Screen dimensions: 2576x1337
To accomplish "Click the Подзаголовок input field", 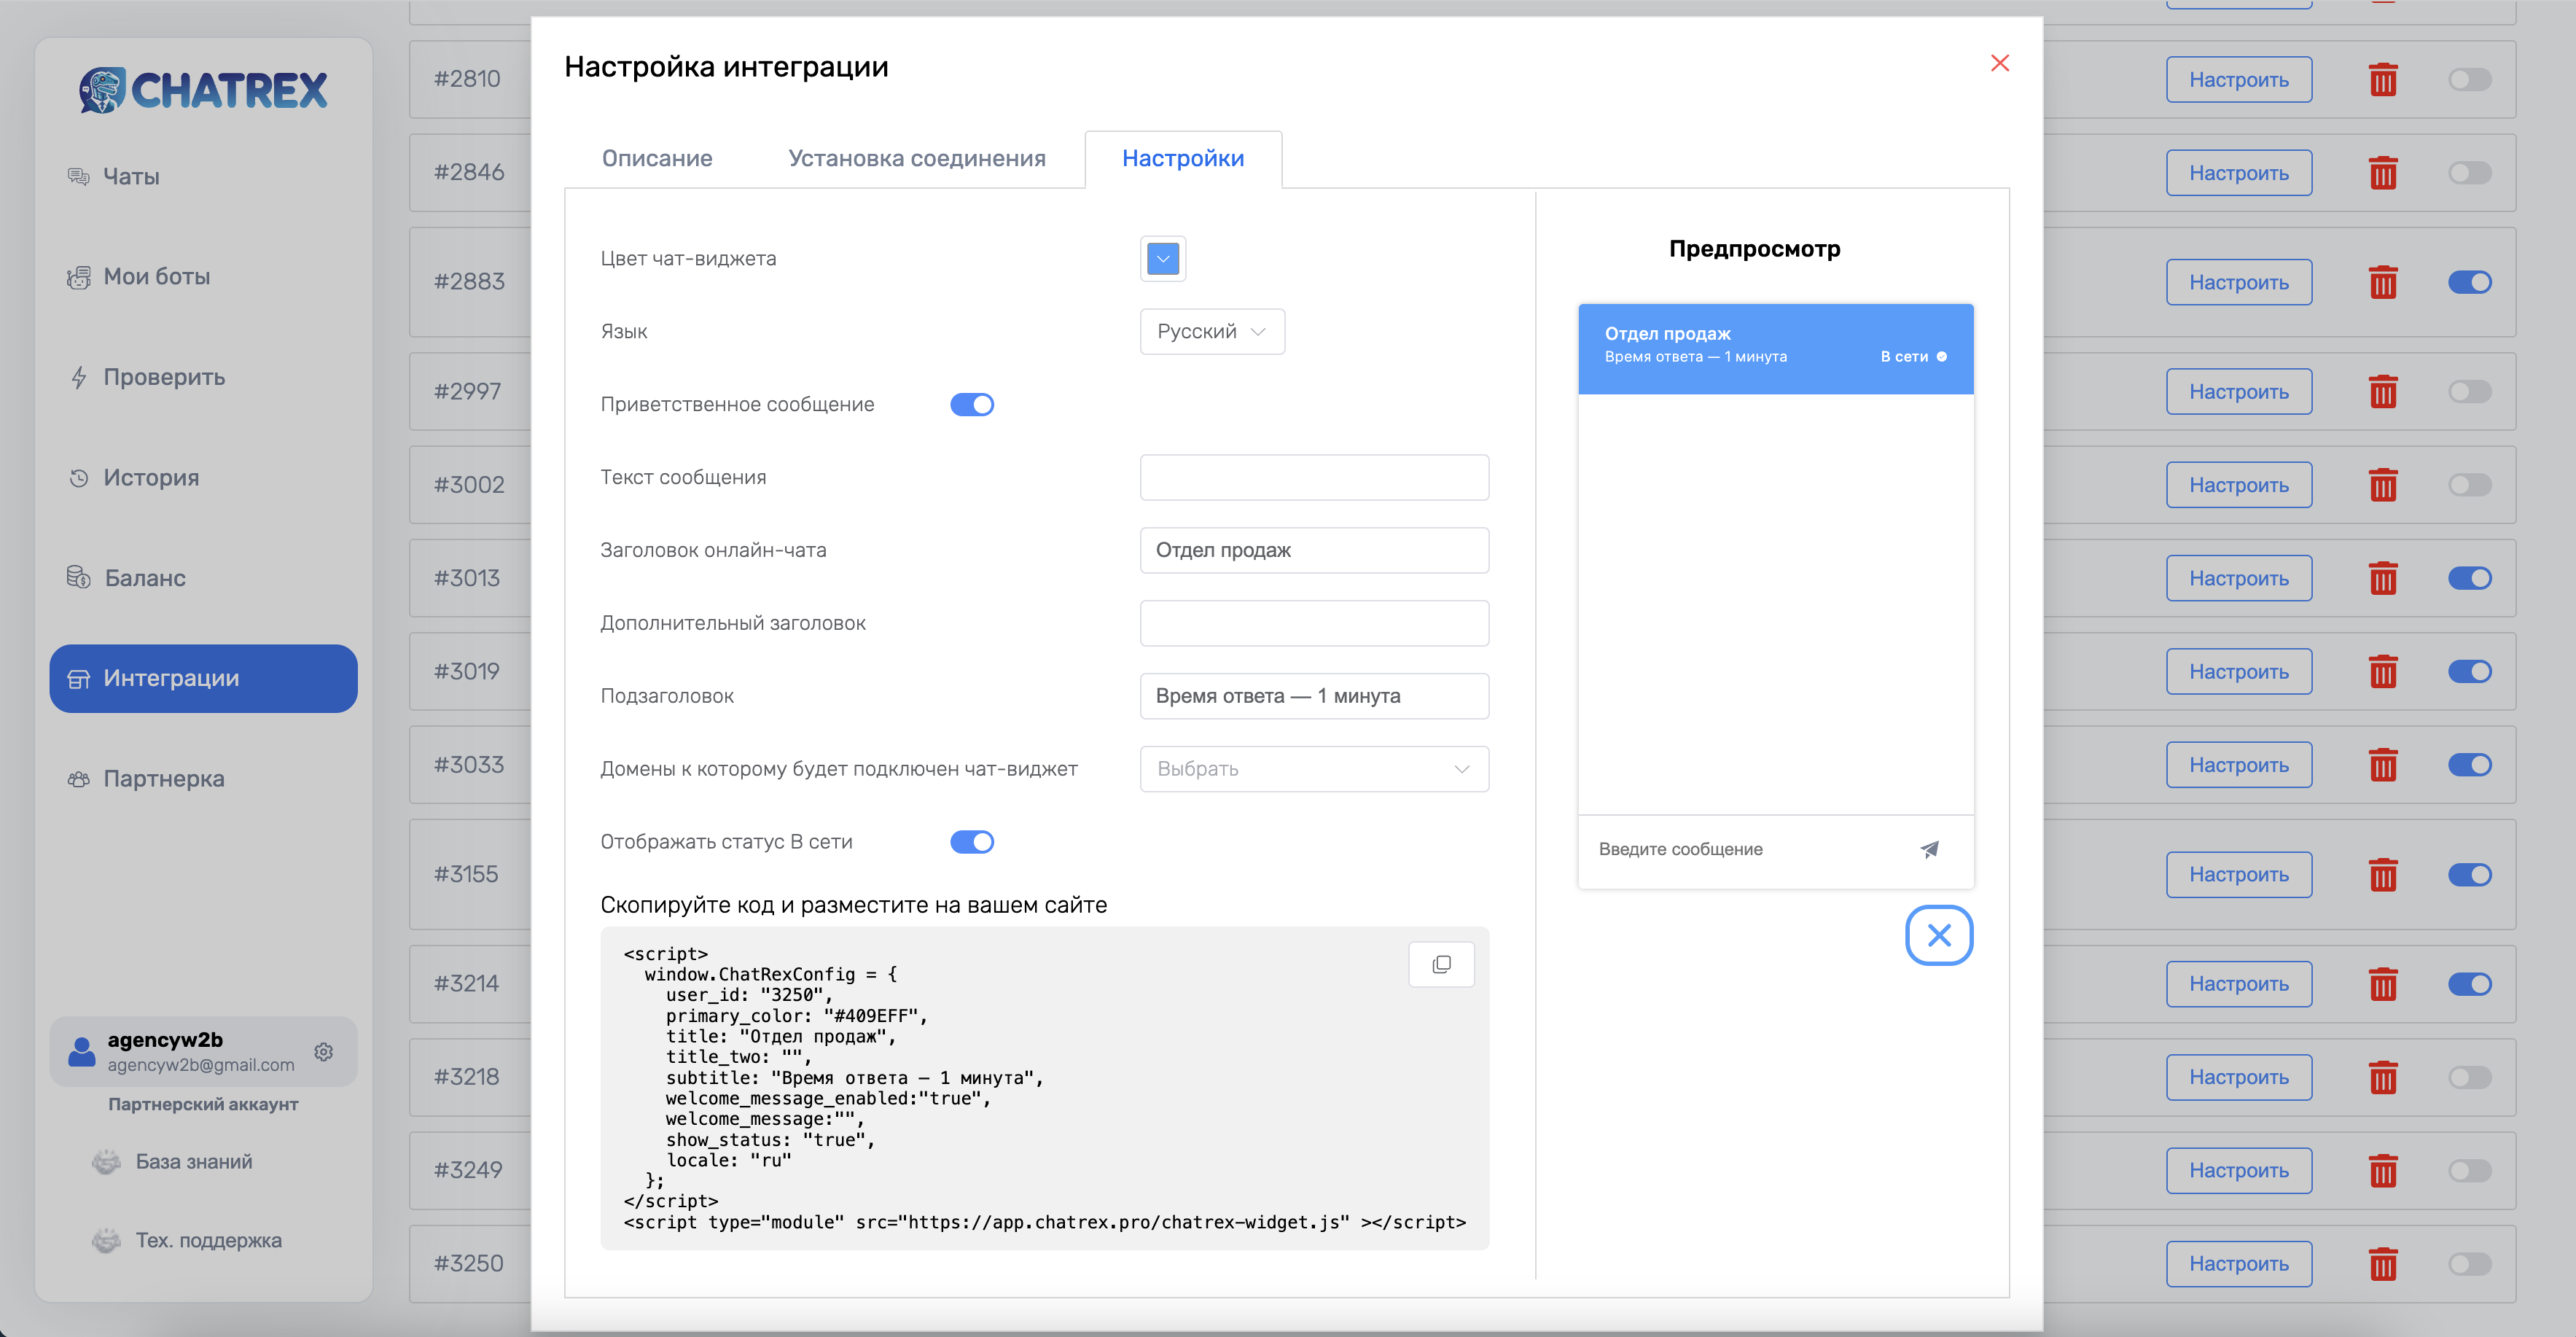I will pos(1314,696).
